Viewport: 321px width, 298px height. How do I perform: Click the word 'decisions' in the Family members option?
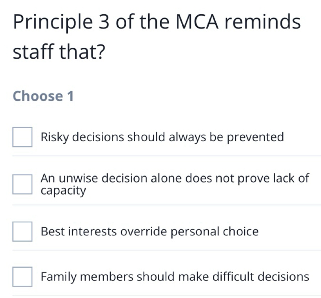pyautogui.click(x=284, y=277)
